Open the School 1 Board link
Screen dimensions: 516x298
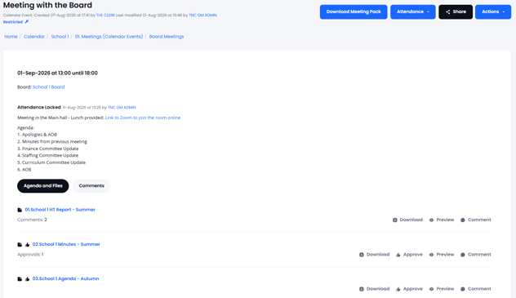[48, 87]
